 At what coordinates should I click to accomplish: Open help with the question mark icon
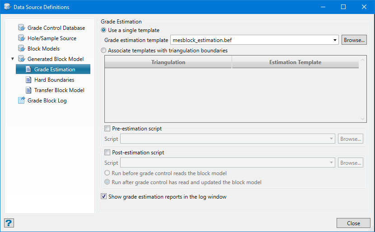point(9,223)
